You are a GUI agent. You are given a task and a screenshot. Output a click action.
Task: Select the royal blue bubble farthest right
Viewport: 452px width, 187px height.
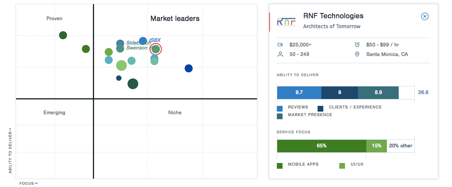point(188,69)
